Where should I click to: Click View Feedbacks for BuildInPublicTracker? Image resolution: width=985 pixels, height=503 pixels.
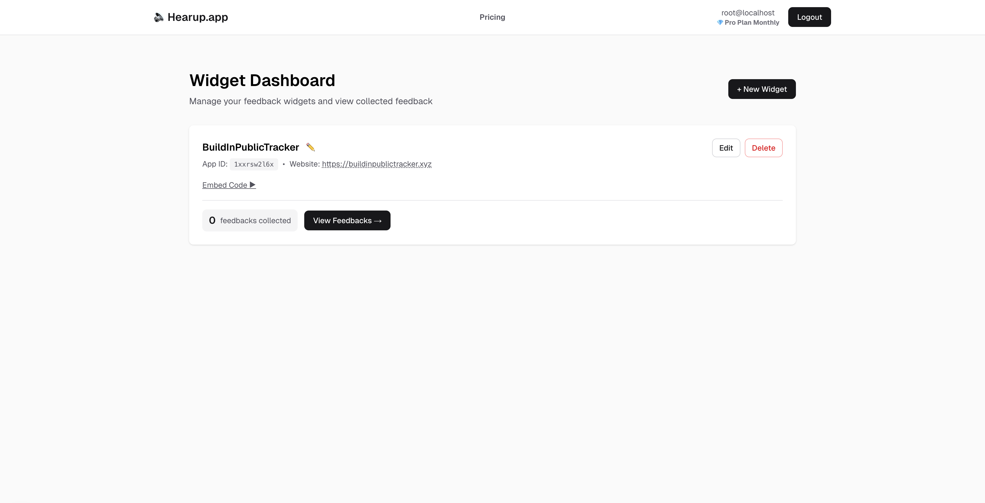347,220
